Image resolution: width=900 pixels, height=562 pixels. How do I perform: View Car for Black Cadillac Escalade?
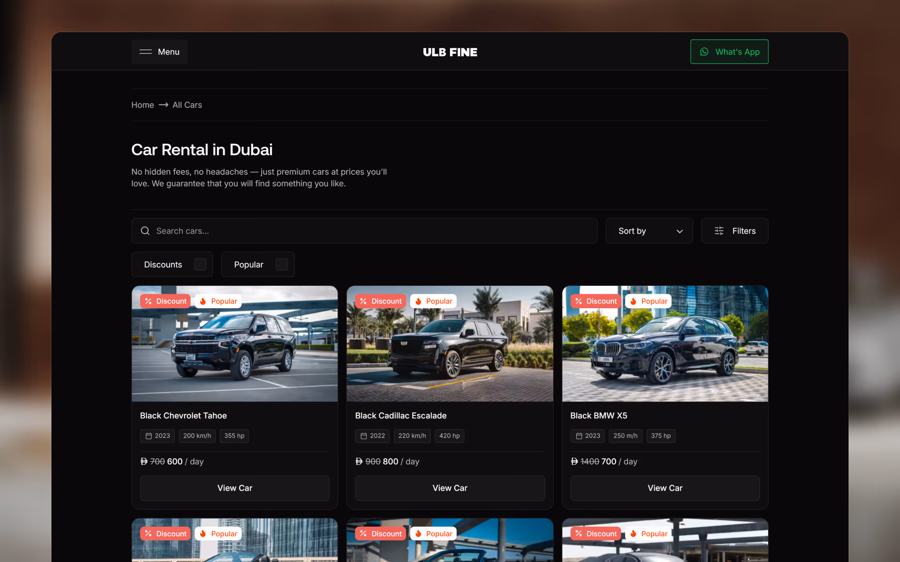[450, 488]
